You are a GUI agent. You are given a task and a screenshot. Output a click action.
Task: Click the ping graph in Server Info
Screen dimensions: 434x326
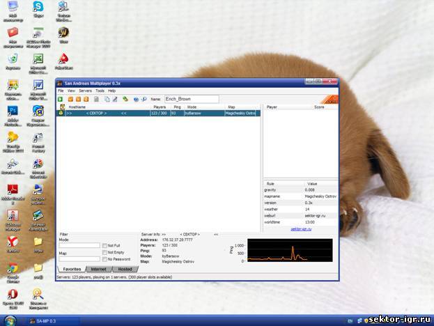point(290,251)
